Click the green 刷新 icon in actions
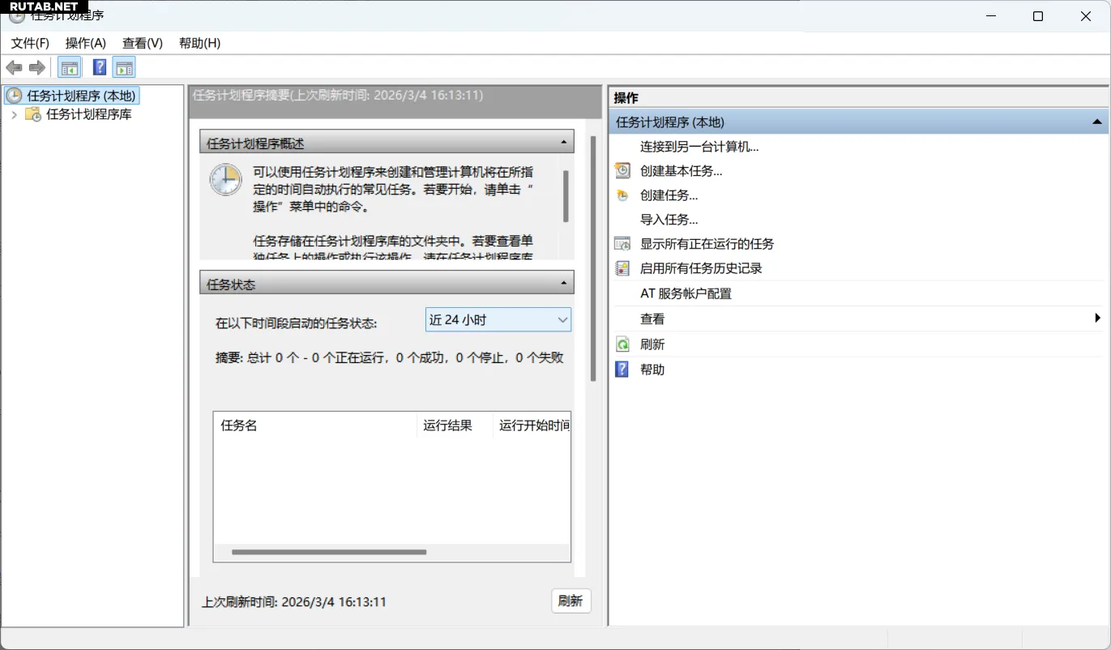This screenshot has width=1111, height=650. click(622, 344)
